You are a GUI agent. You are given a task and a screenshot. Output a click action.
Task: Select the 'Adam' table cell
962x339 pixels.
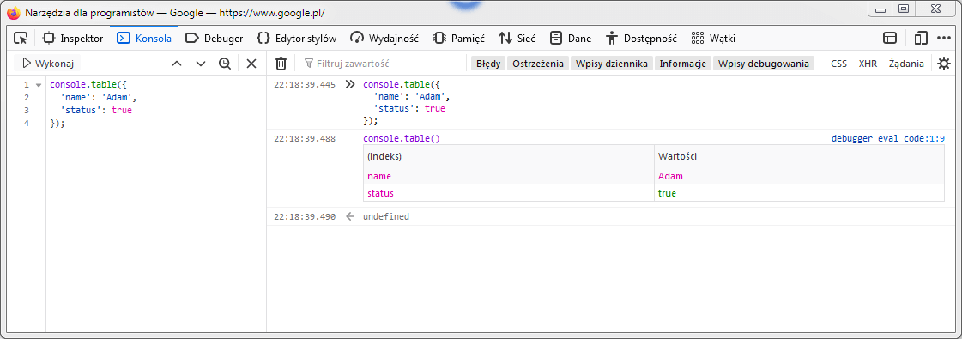point(799,176)
